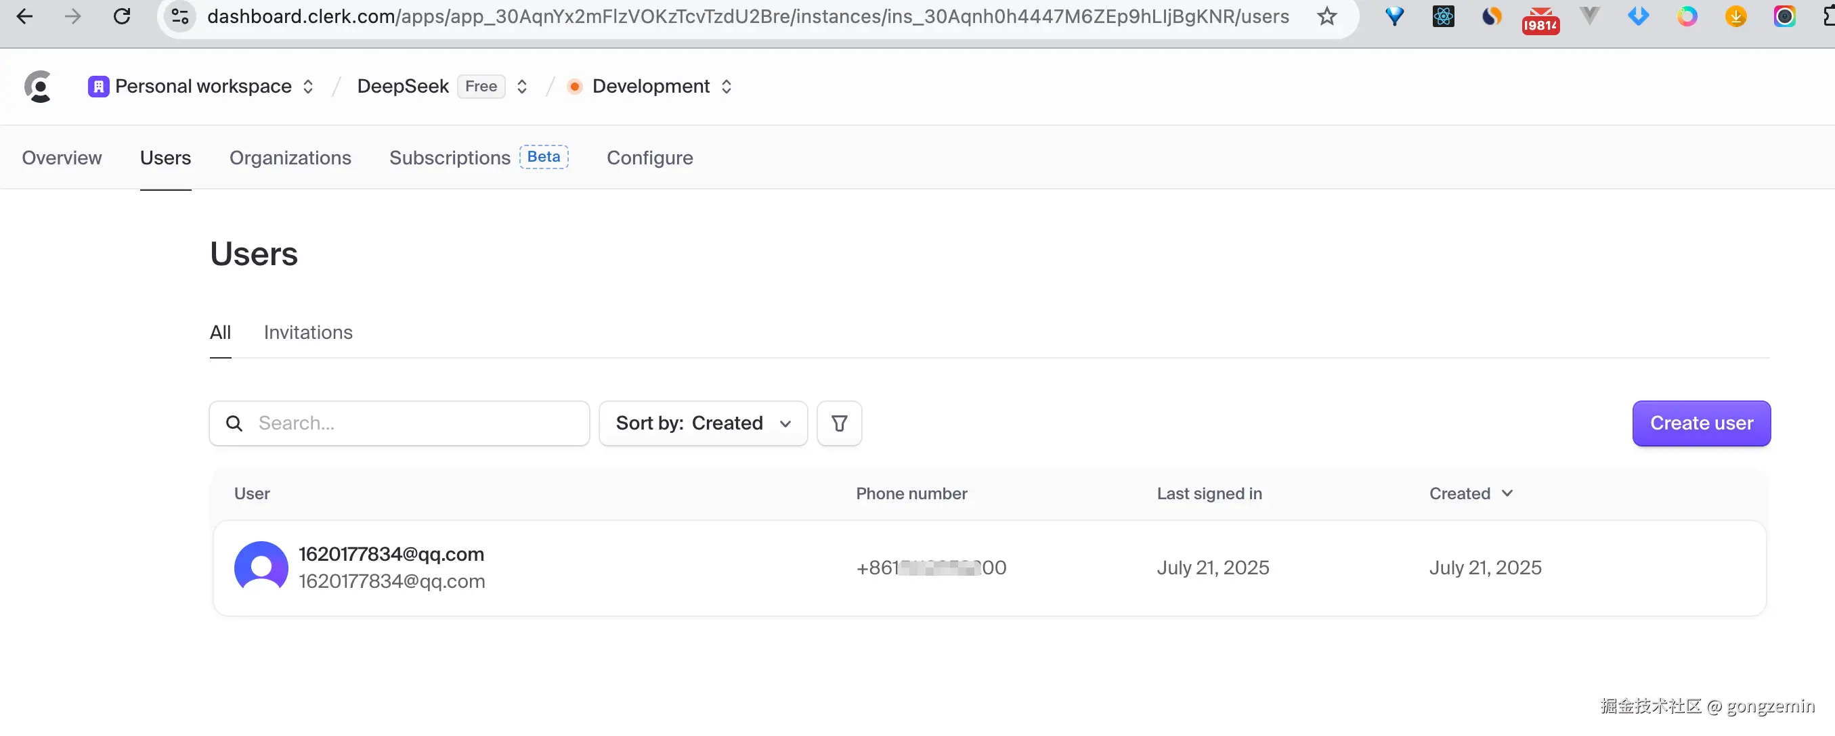This screenshot has width=1835, height=736.
Task: Click the React DevTools extension icon
Action: (1442, 16)
